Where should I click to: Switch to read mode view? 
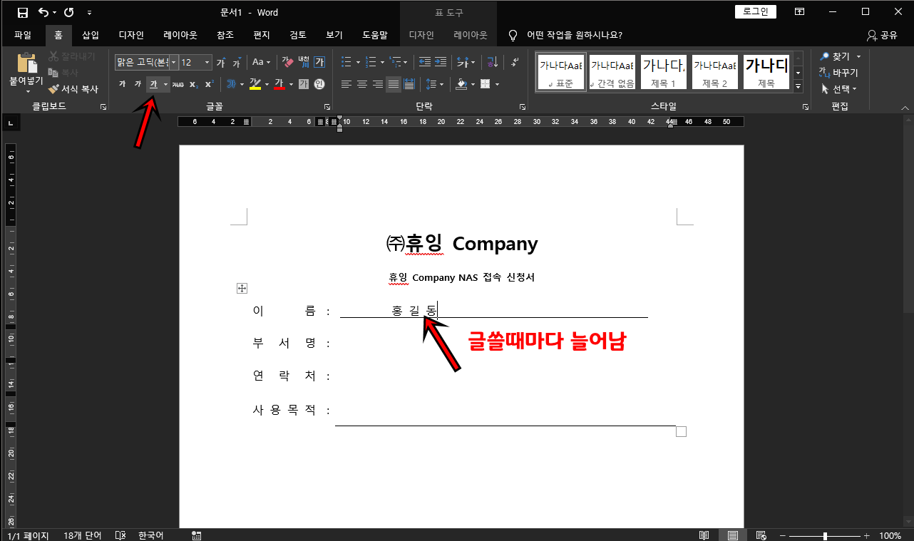tap(704, 535)
